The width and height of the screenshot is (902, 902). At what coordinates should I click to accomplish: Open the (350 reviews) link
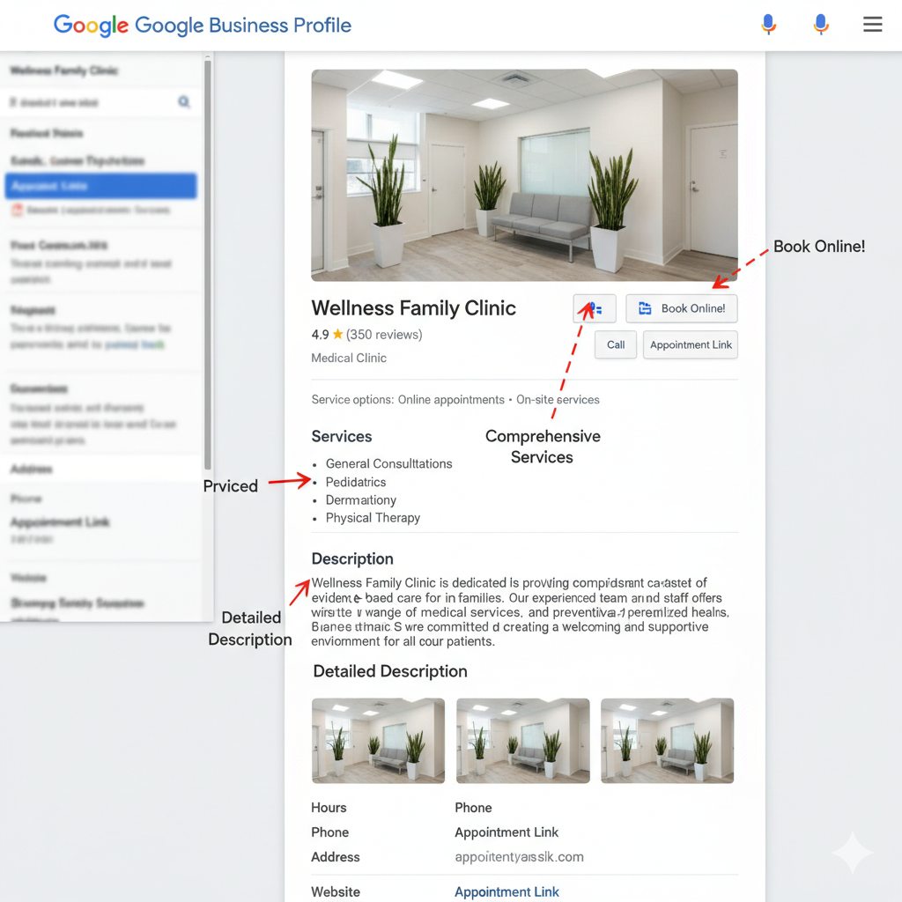[x=384, y=335]
